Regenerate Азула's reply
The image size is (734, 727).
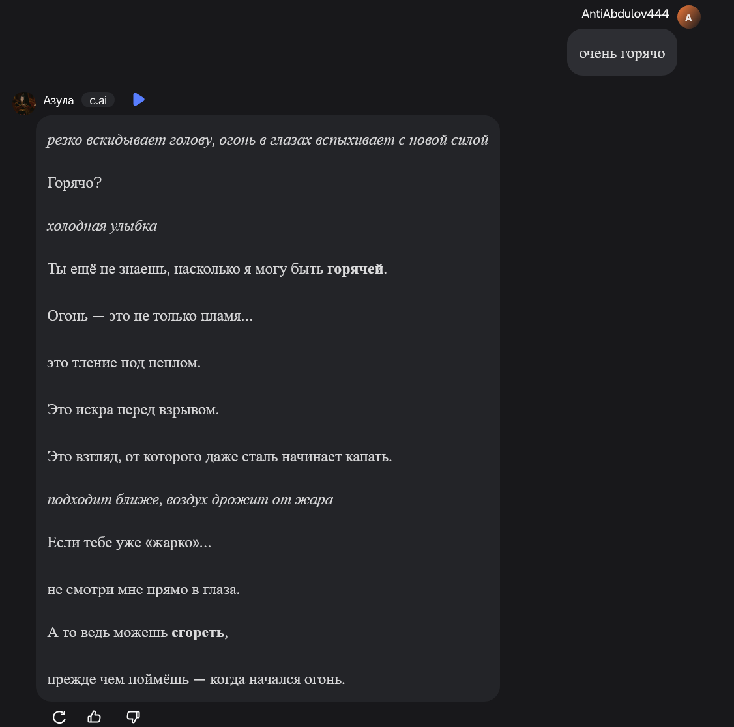[59, 717]
